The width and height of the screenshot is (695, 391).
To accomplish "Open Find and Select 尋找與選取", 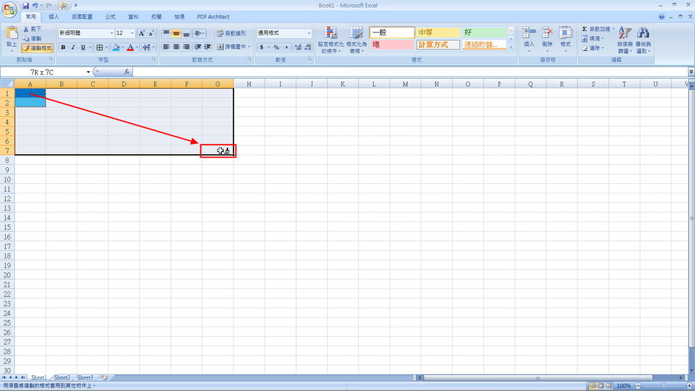I will click(x=643, y=40).
